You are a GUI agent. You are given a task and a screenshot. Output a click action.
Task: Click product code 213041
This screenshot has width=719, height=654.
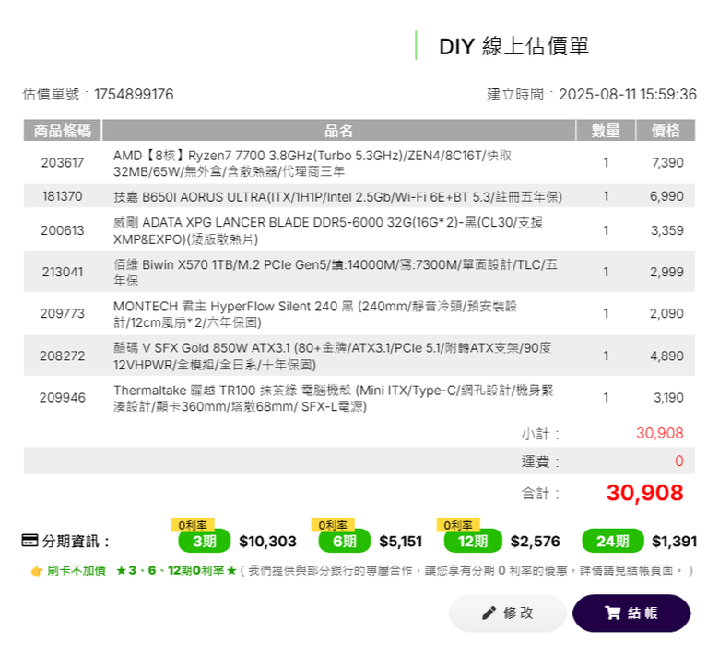[x=63, y=272]
